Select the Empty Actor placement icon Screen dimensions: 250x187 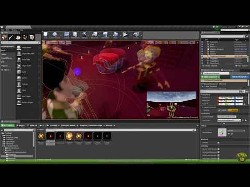click(x=19, y=47)
